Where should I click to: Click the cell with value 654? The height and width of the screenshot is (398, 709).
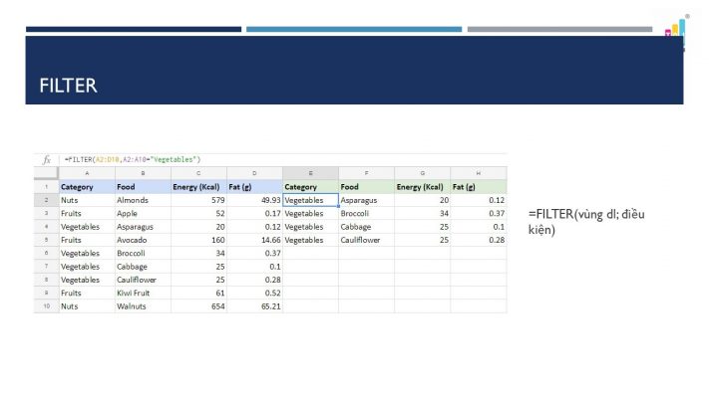click(197, 306)
